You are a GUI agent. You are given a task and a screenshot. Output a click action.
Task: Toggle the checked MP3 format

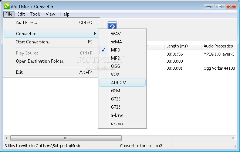(122, 50)
